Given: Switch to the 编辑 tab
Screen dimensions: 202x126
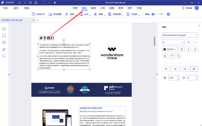Looking at the screenshot, I should pyautogui.click(x=84, y=8).
